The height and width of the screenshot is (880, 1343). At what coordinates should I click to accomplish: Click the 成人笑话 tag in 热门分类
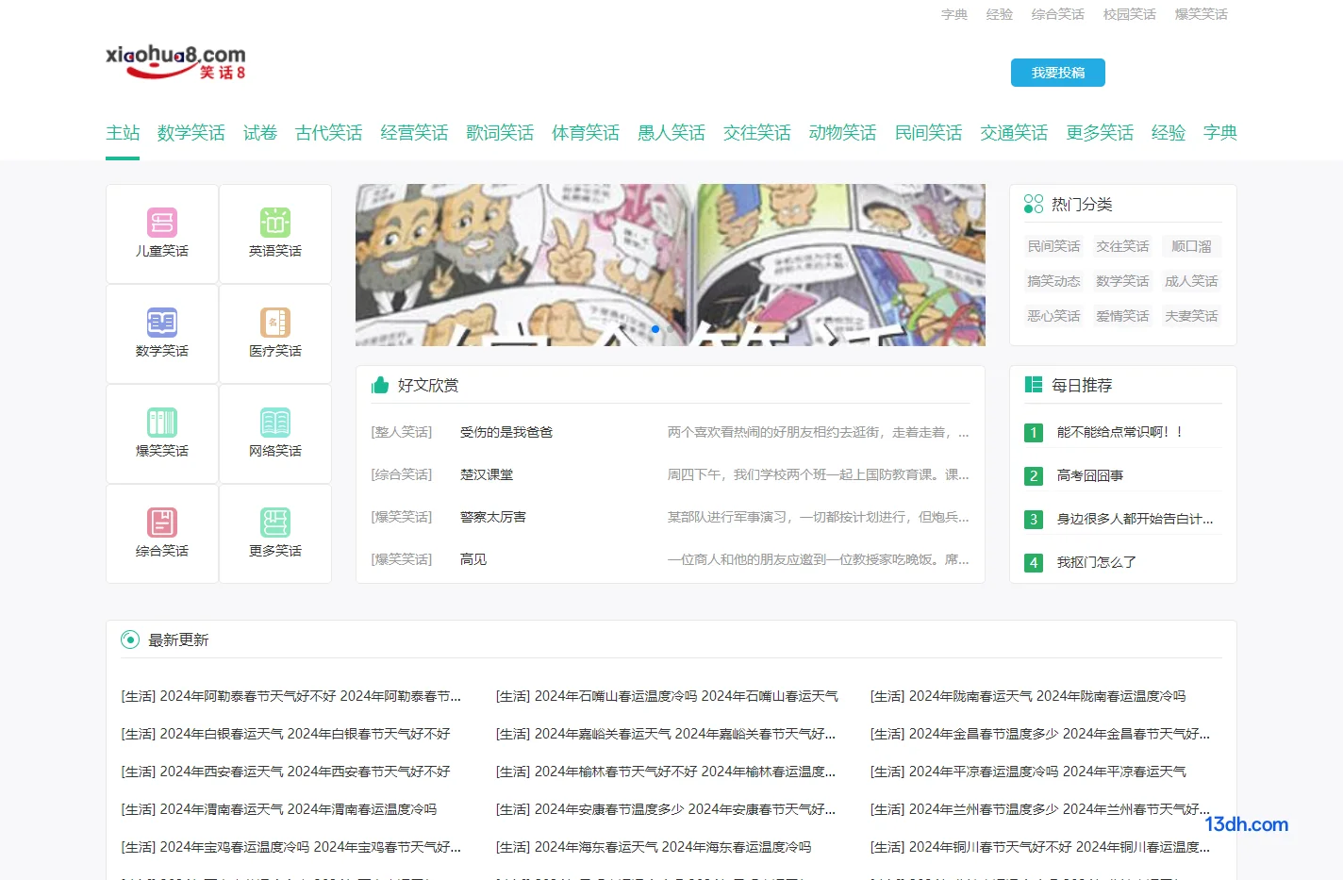(1191, 281)
